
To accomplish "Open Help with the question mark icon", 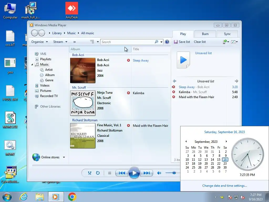I will [x=167, y=42].
